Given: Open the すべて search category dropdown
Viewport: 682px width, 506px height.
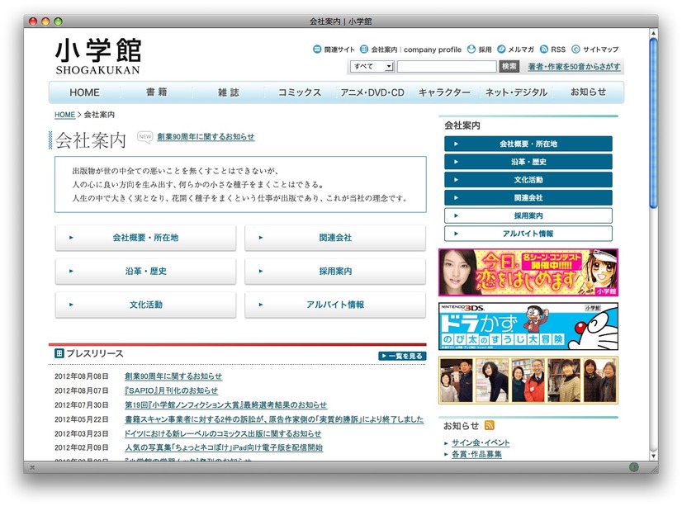Looking at the screenshot, I should (x=372, y=67).
